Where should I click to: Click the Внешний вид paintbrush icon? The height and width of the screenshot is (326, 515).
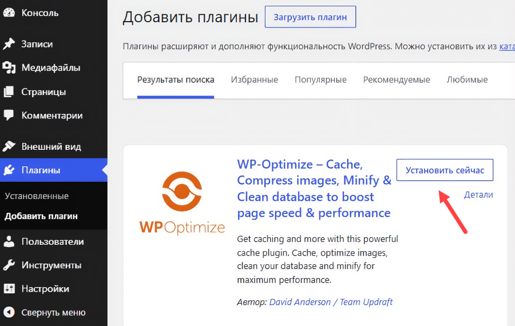click(x=9, y=146)
